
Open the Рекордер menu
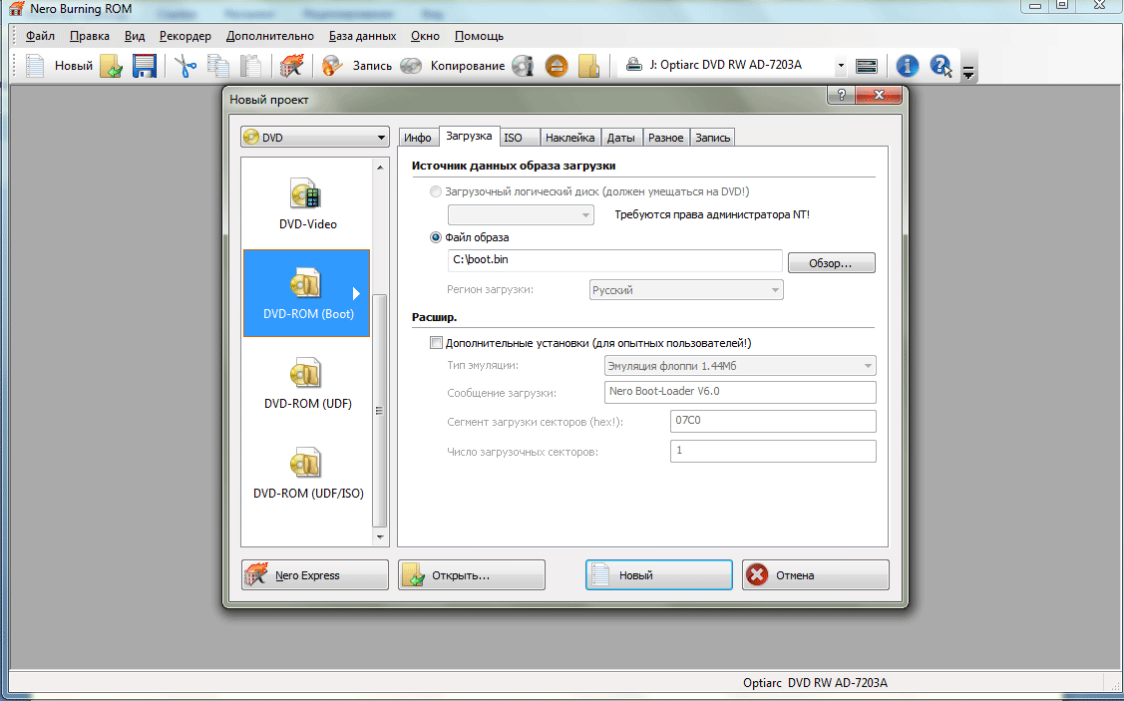tap(186, 36)
